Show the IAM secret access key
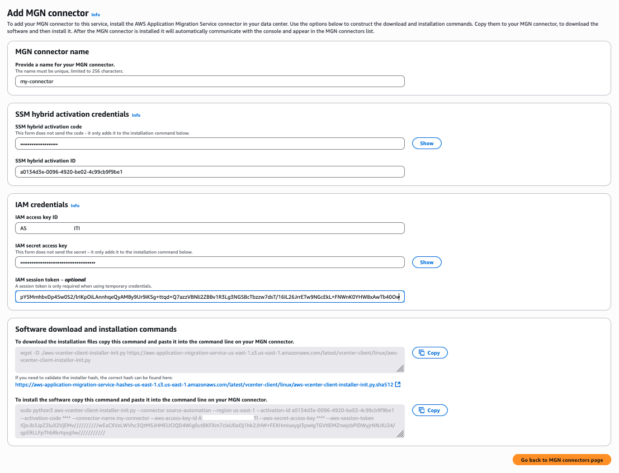This screenshot has height=473, width=619. [x=426, y=262]
